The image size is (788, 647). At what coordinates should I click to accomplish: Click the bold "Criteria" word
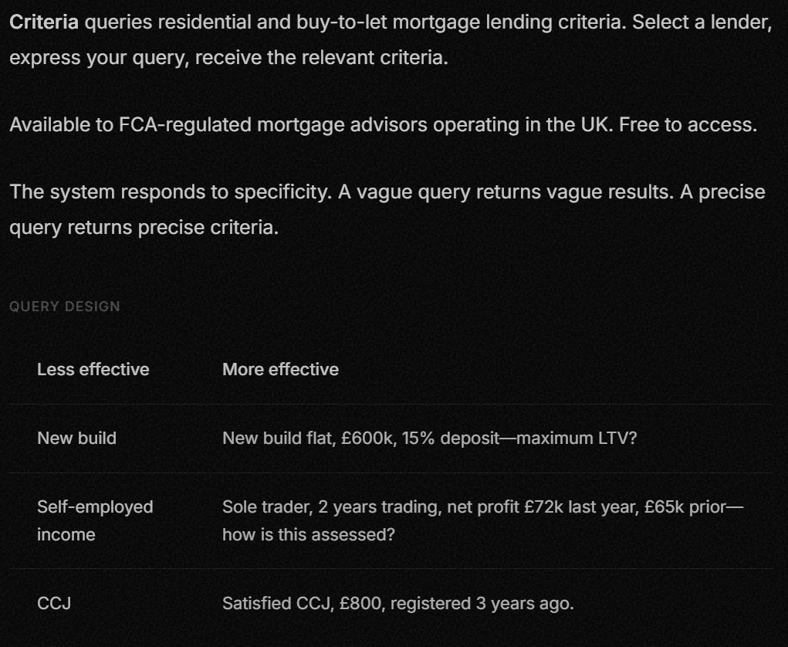tap(44, 22)
